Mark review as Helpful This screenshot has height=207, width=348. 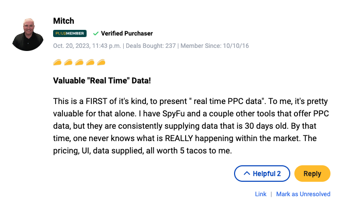coord(262,174)
